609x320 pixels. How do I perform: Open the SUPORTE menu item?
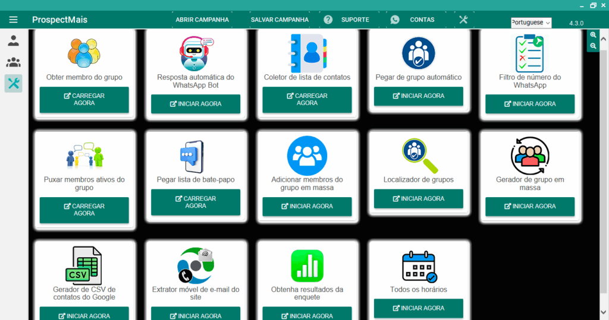355,20
